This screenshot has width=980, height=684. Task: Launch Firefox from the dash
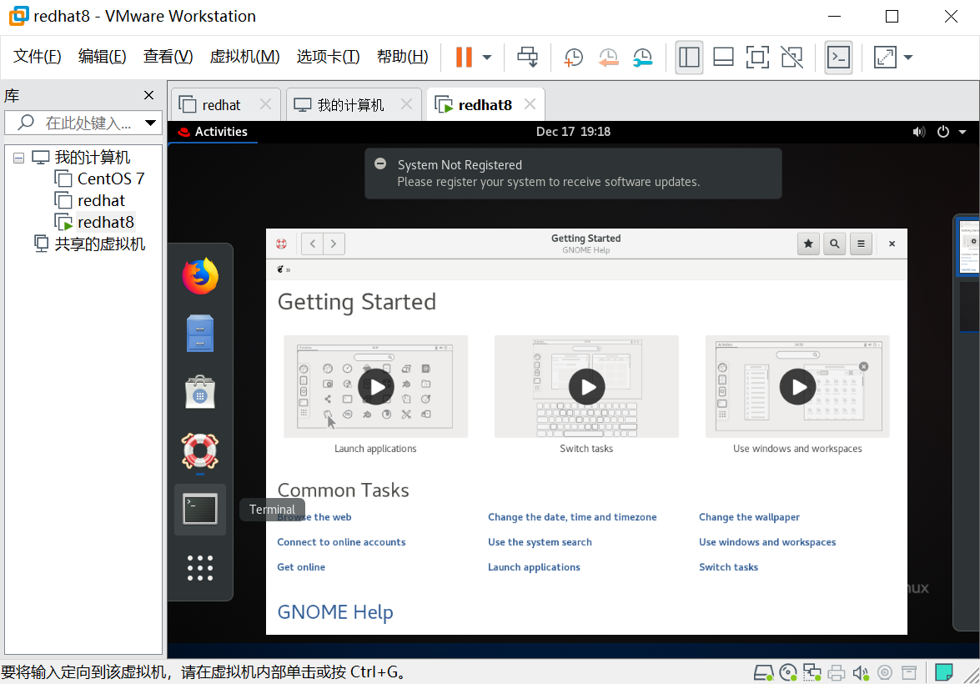point(200,276)
